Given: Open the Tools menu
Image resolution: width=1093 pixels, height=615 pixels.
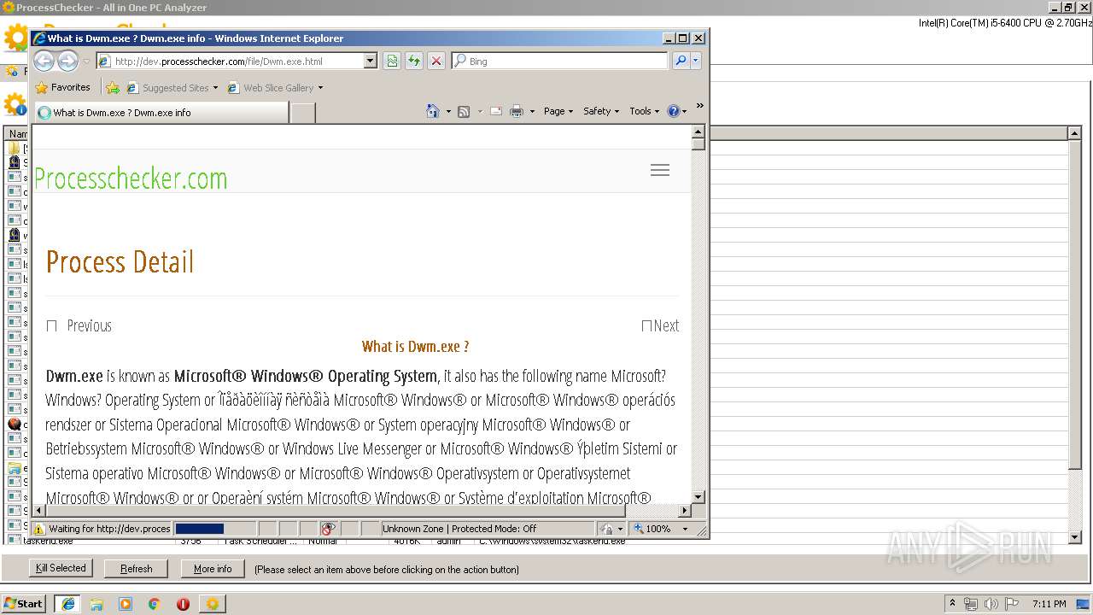Looking at the screenshot, I should 645,111.
